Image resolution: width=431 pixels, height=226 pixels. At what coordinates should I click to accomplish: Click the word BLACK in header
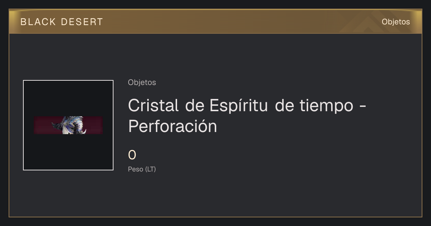point(38,22)
